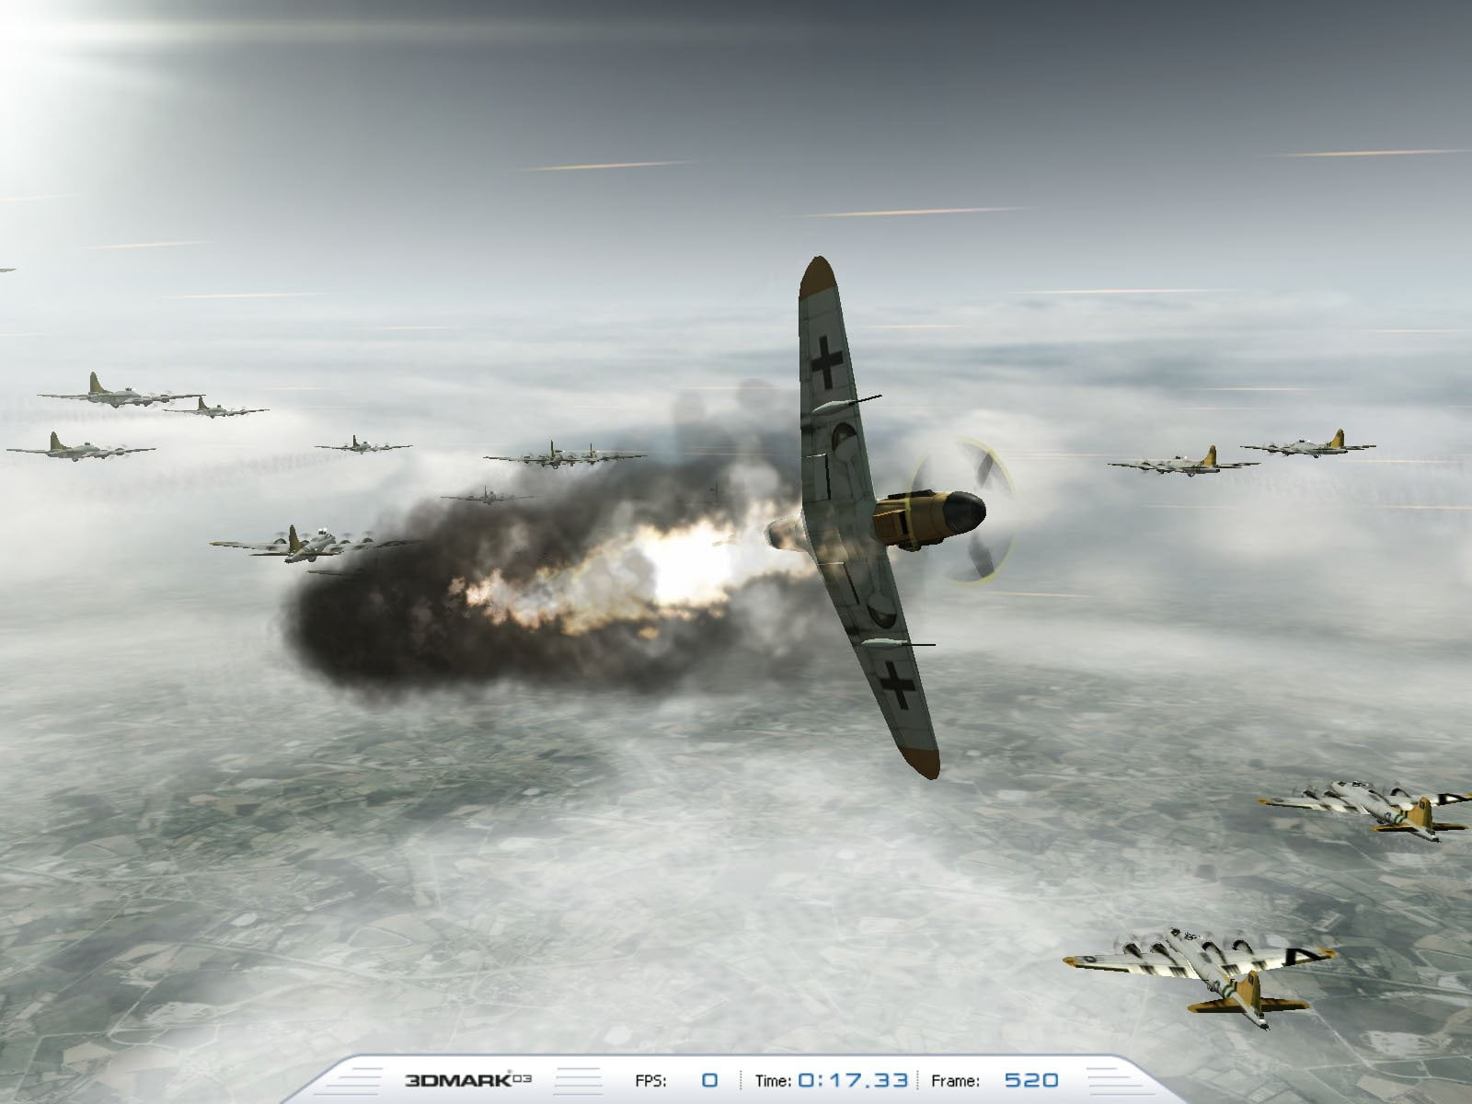Screen dimensions: 1472x1104
Task: Click the Time label in the status bar
Action: 774,1081
